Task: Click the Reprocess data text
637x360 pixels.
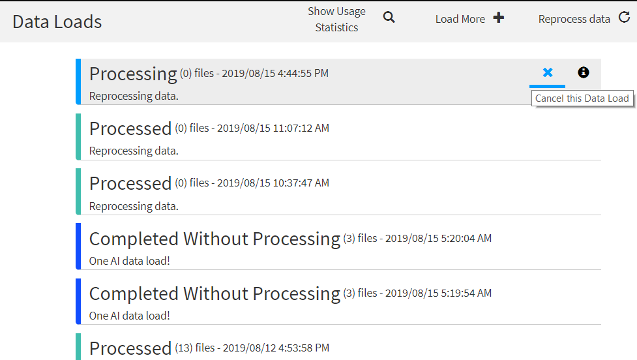Action: pyautogui.click(x=574, y=19)
